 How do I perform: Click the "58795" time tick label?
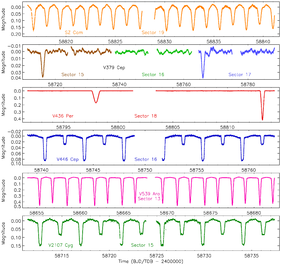click(x=63, y=127)
